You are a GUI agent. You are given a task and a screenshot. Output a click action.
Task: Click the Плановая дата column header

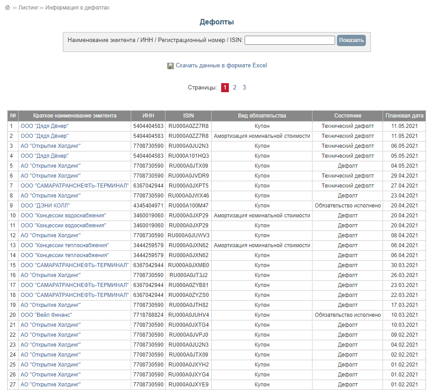404,116
